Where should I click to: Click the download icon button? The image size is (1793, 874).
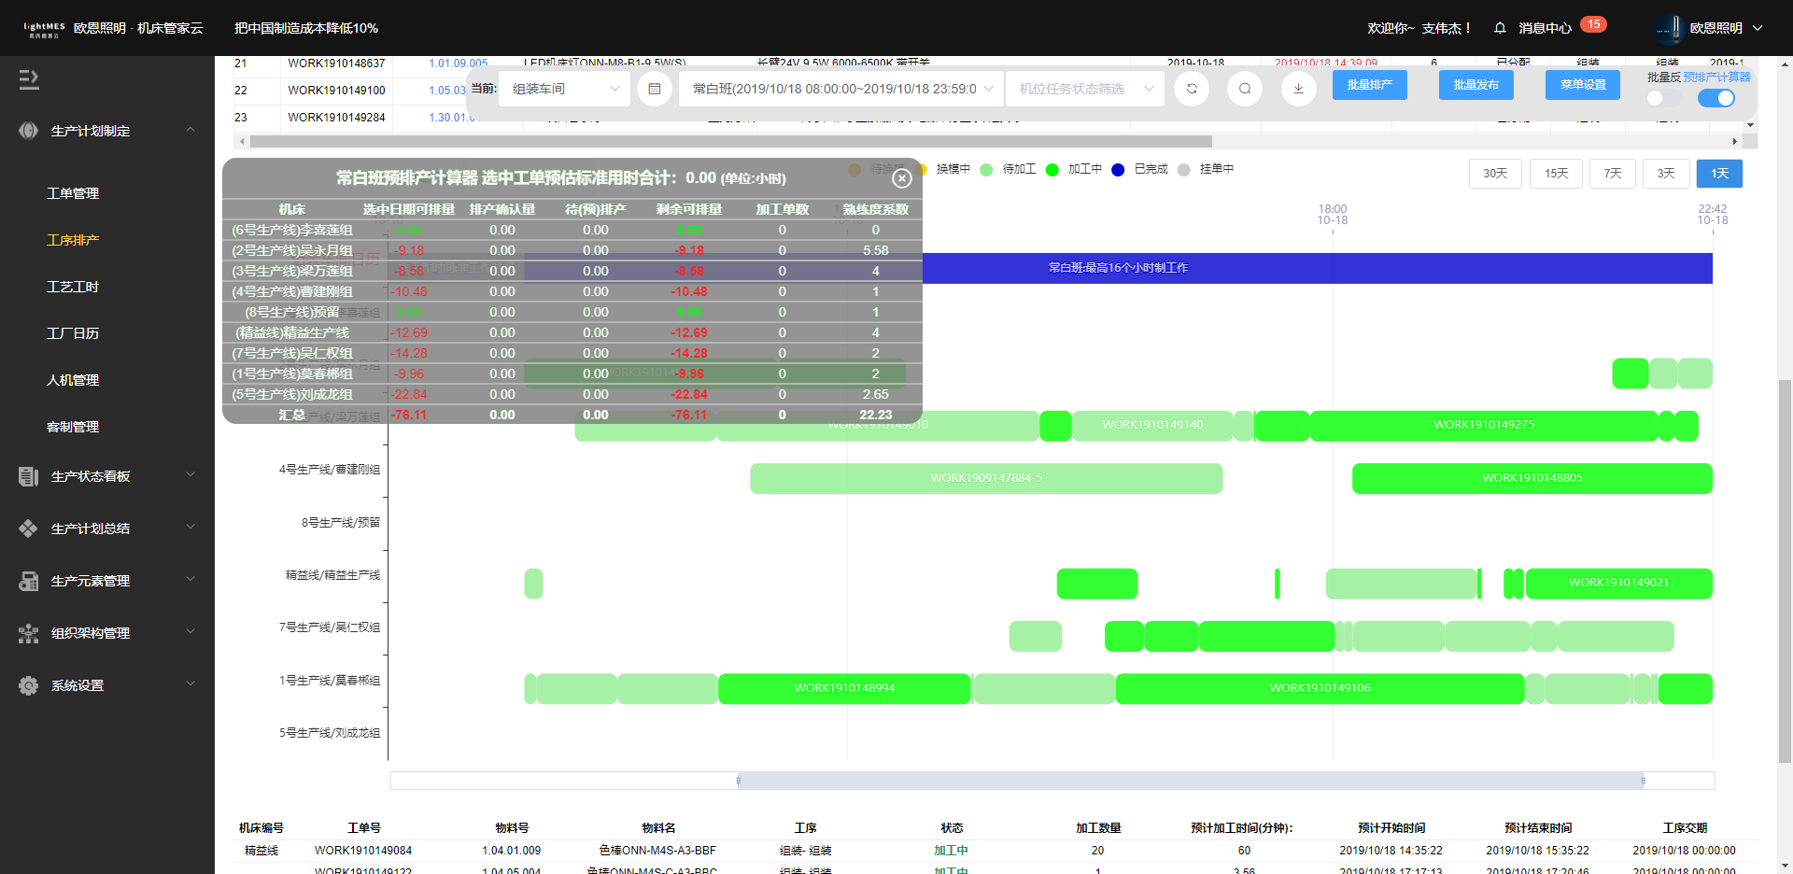pos(1298,89)
